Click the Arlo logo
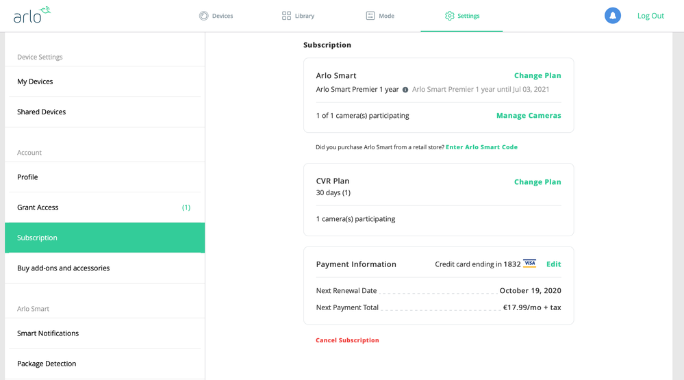Image resolution: width=684 pixels, height=380 pixels. [32, 15]
